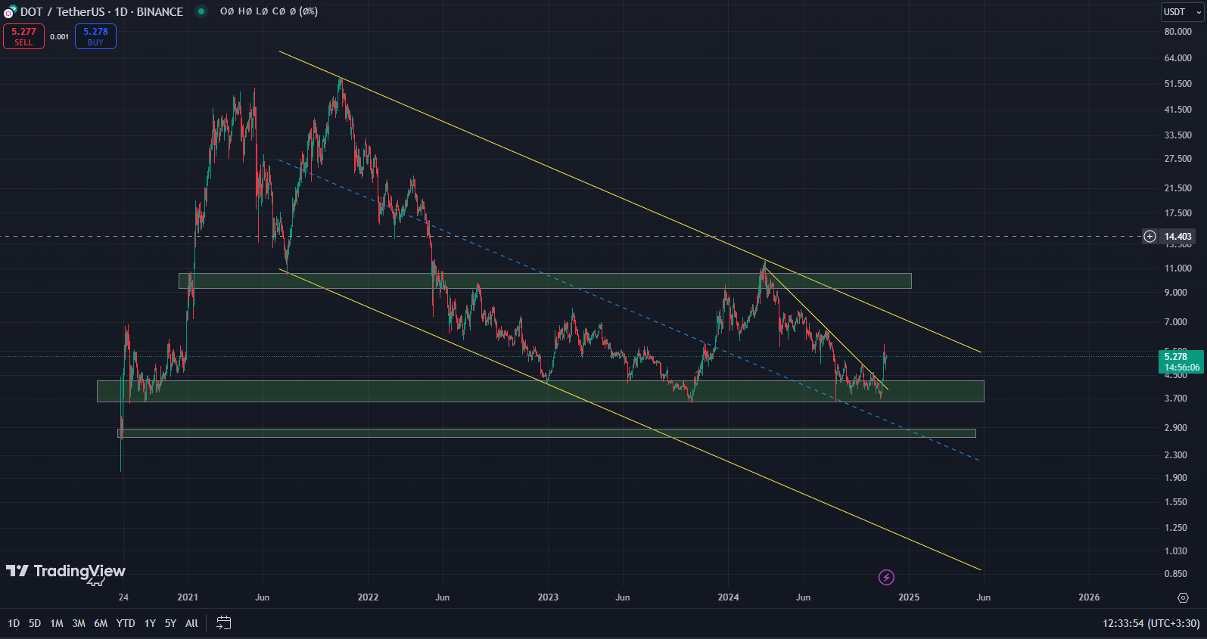Select the 1D time range
The height and width of the screenshot is (639, 1207).
14,623
